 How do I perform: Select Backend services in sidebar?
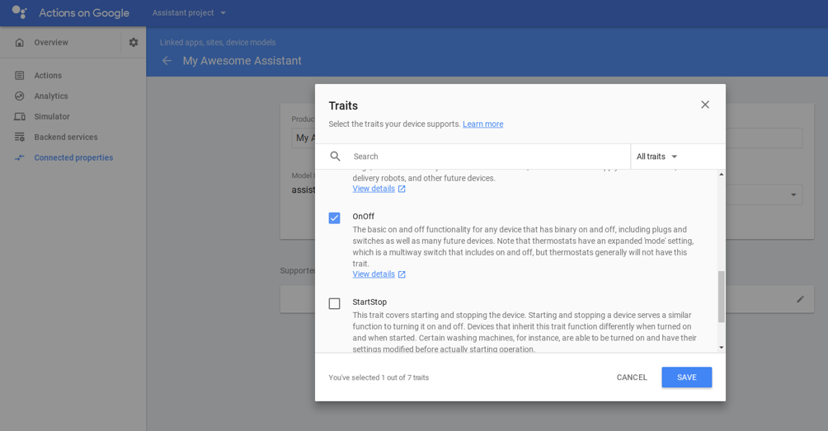66,137
